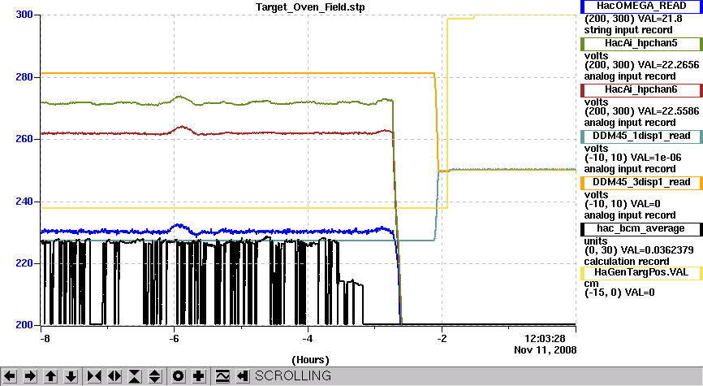Click the plus icon in toolbar
Viewport: 703px width, 386px height.
pyautogui.click(x=199, y=376)
